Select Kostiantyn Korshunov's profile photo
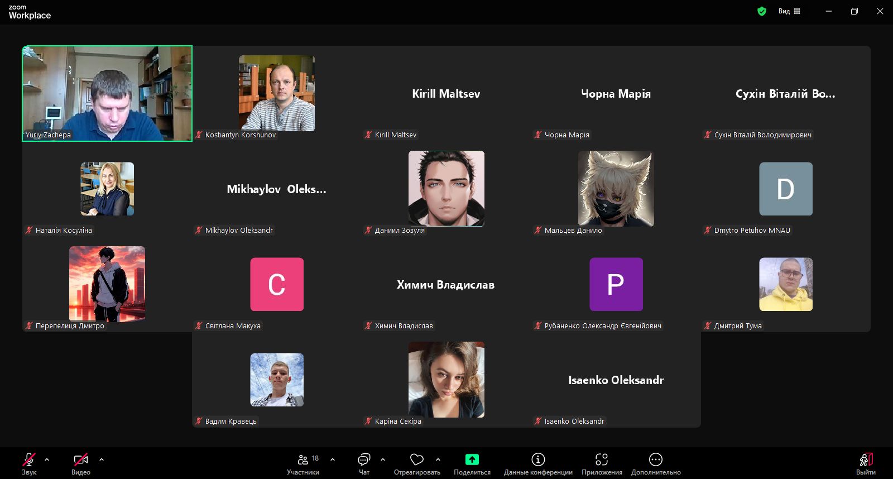Screen dimensions: 893x479 (x=277, y=93)
